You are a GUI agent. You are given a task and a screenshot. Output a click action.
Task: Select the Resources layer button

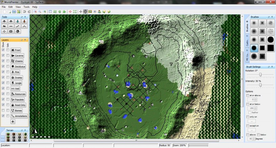tap(18, 94)
